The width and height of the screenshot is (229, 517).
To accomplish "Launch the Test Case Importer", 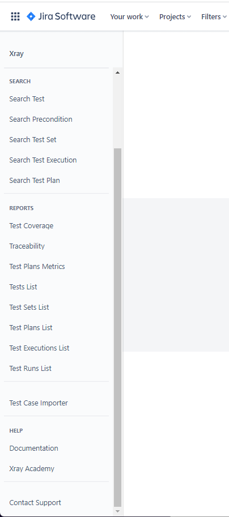I will (x=39, y=403).
